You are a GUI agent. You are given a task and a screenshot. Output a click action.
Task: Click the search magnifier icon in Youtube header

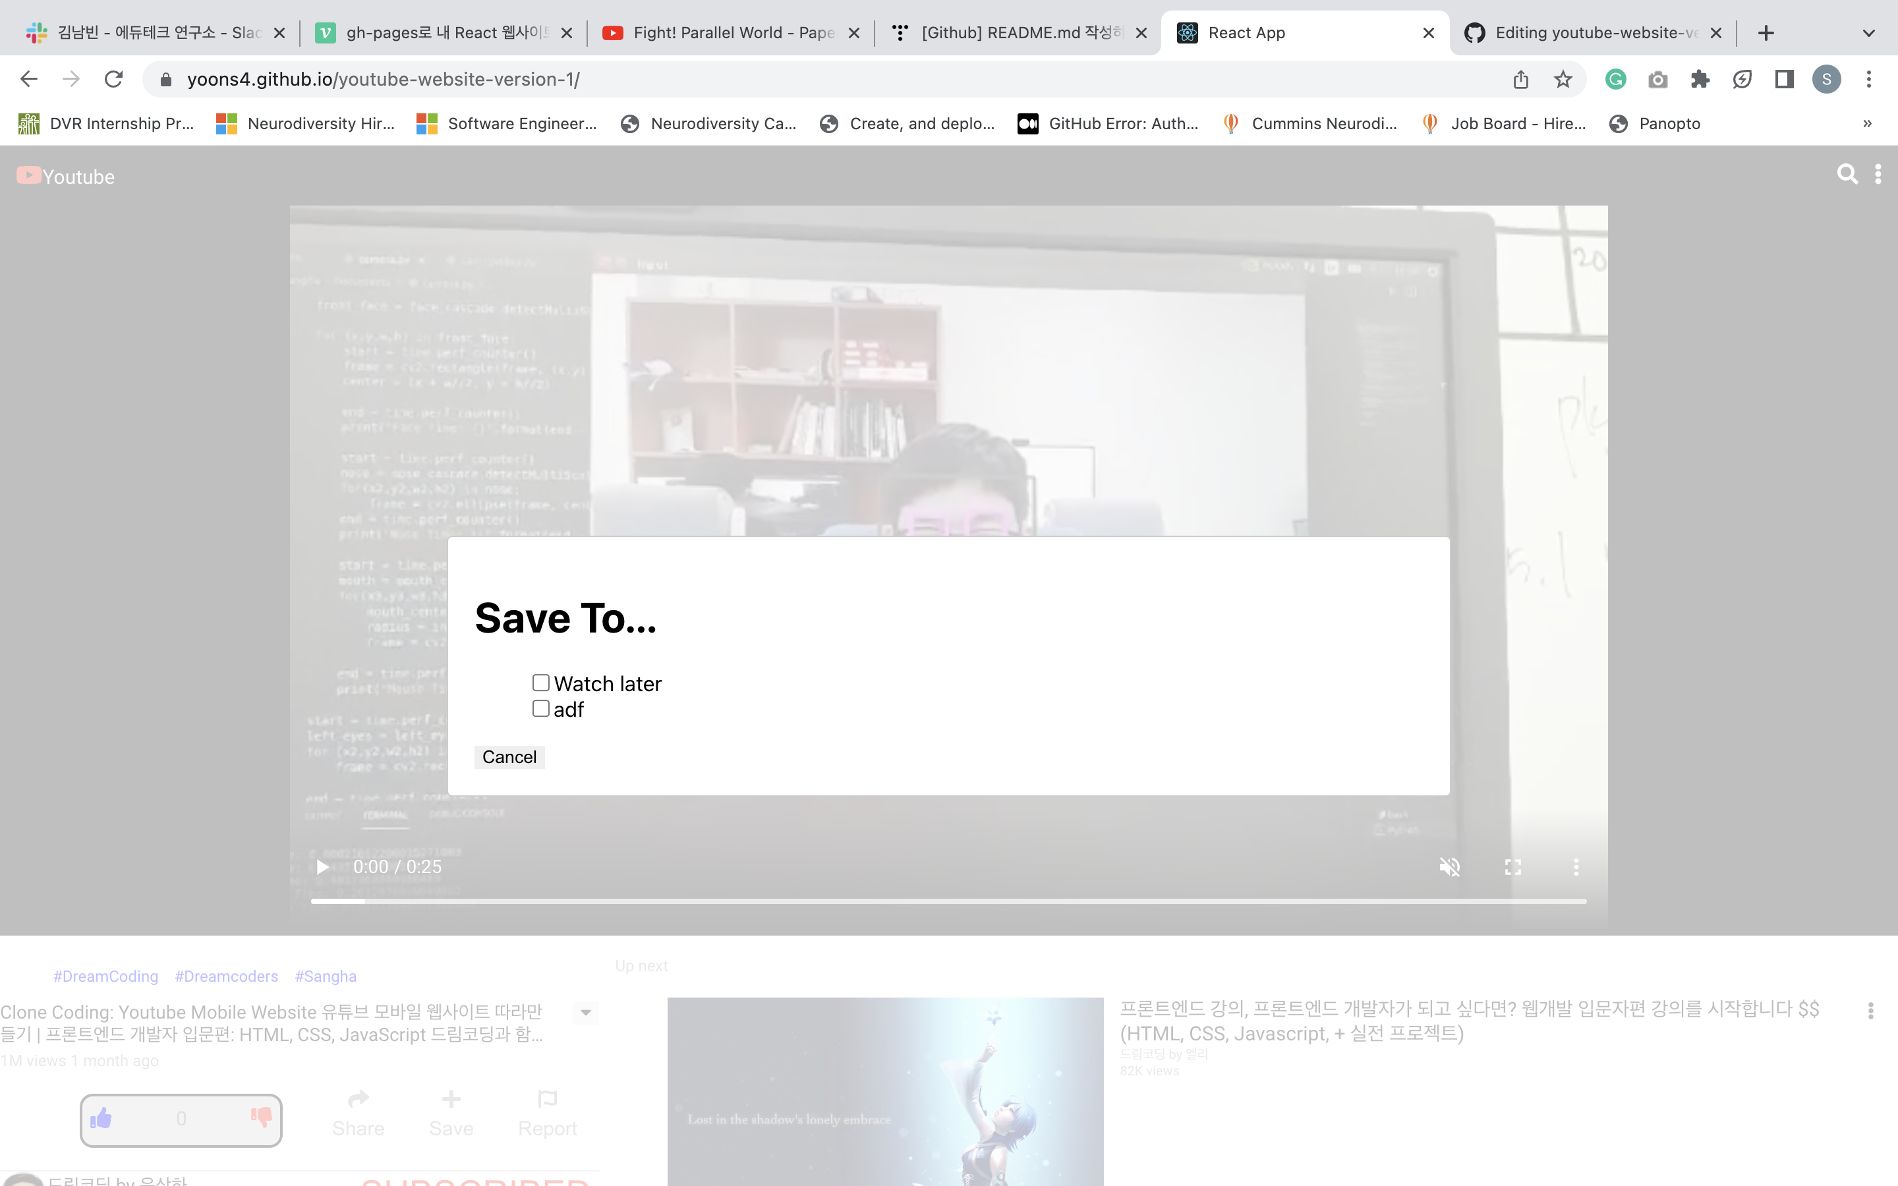pos(1847,174)
